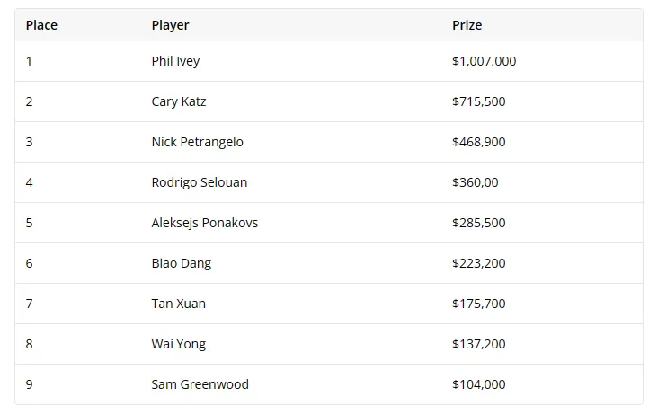Select Aleksejs Ponakovs table cell
The image size is (649, 414).
click(x=204, y=223)
